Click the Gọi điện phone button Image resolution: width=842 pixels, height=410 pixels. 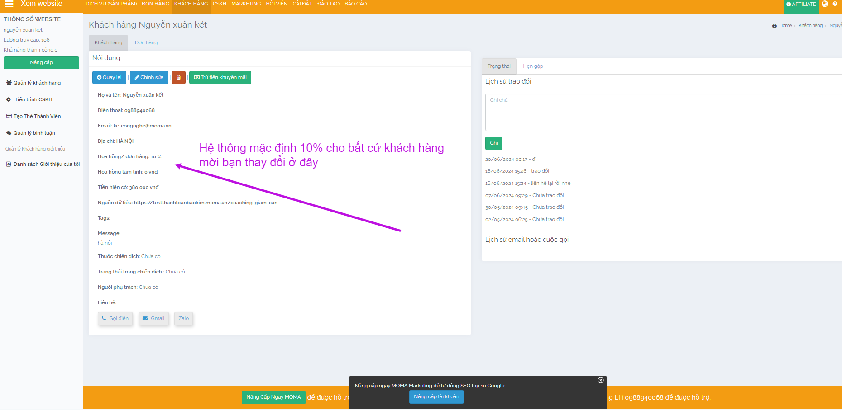(x=115, y=319)
